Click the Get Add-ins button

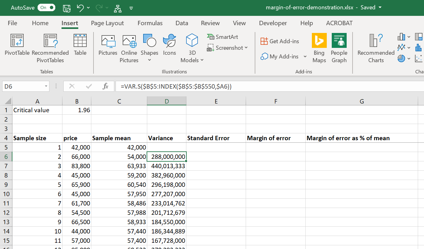point(280,41)
